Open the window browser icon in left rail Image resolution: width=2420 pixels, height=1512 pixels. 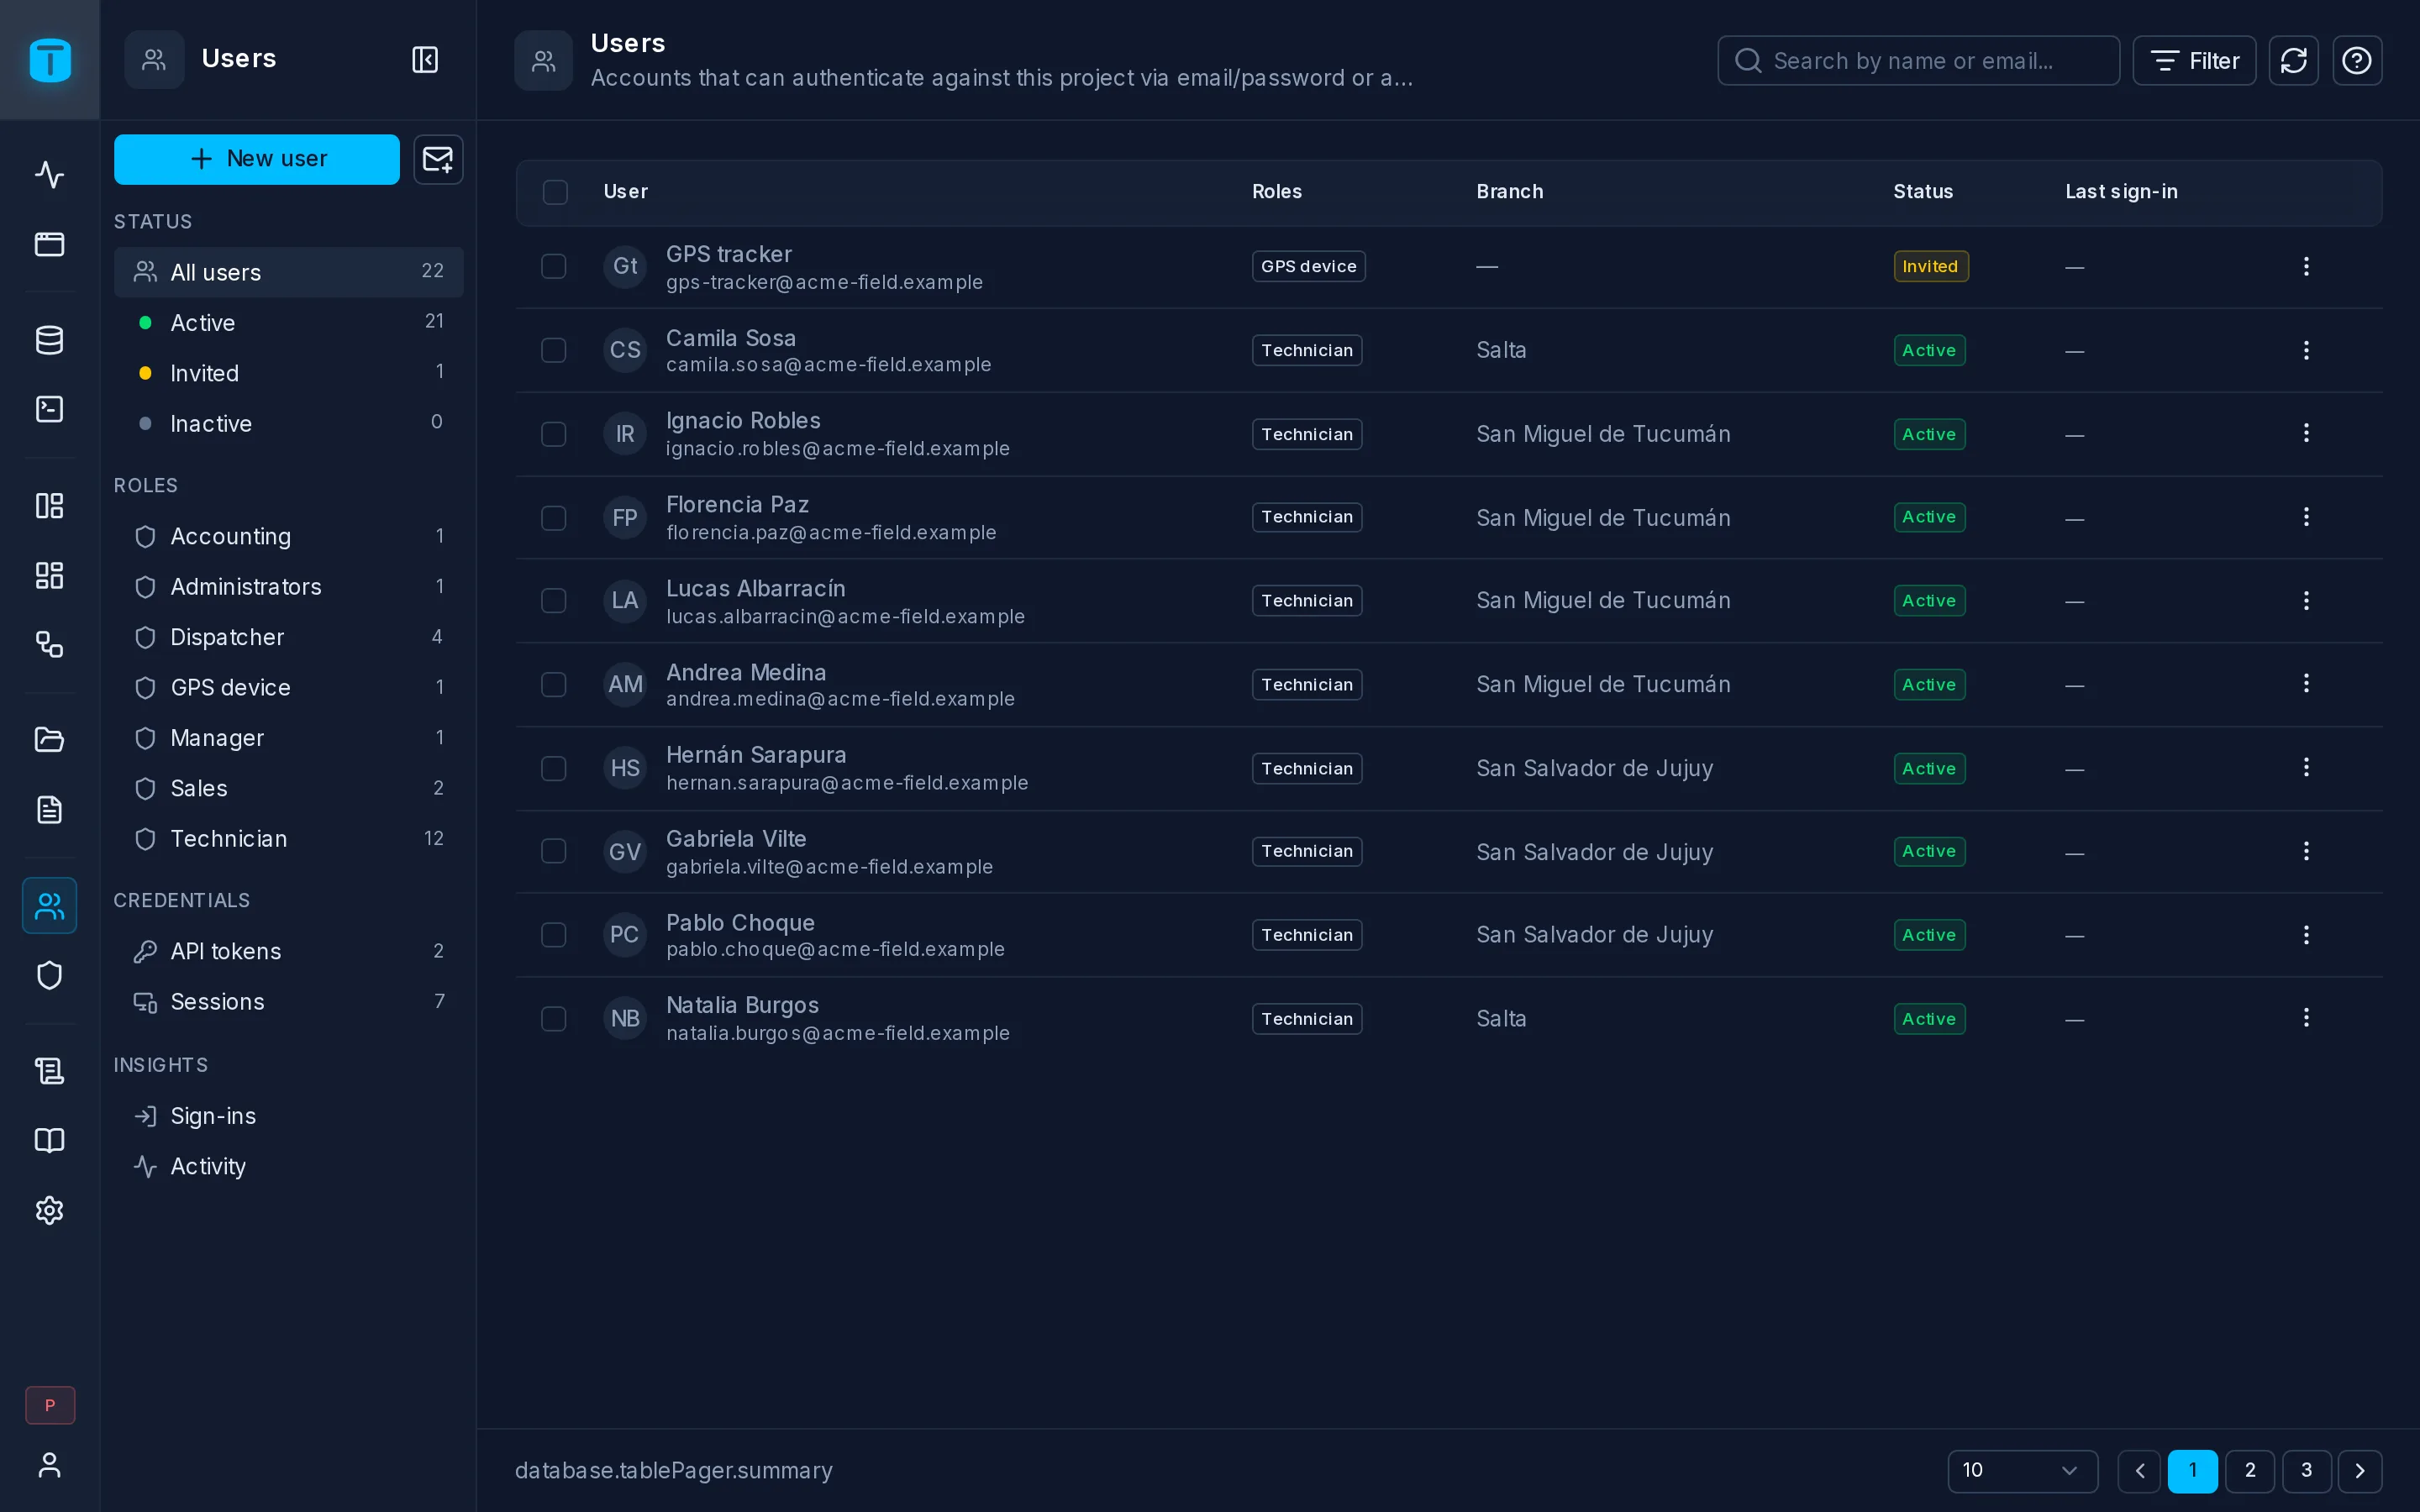[50, 244]
